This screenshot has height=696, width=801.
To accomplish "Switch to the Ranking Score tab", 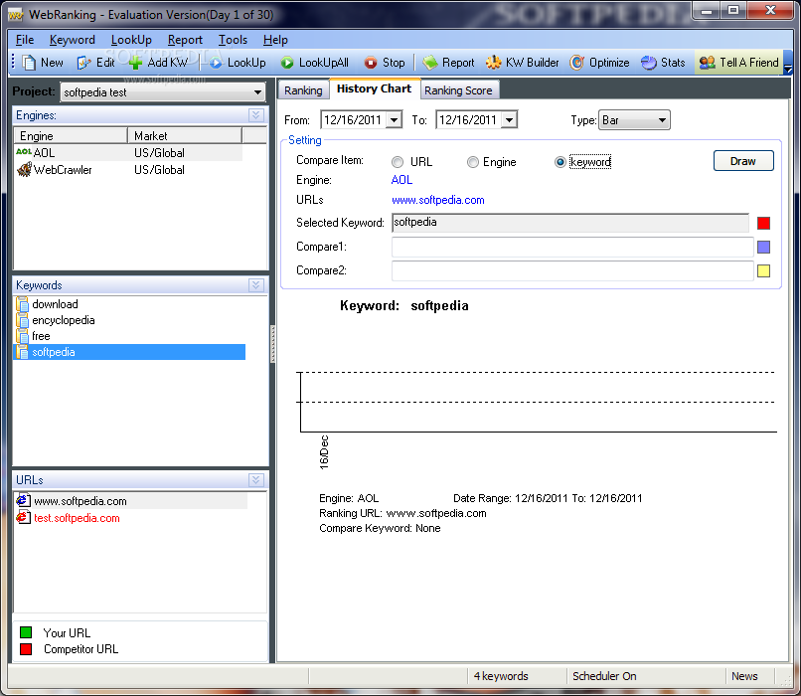I will 459,90.
